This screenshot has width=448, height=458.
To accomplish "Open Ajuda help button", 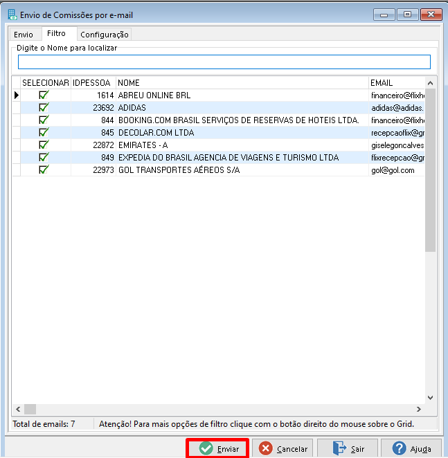I will (x=411, y=448).
